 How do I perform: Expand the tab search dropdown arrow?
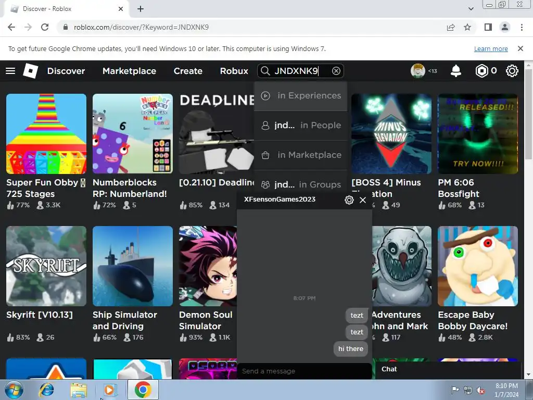pyautogui.click(x=471, y=9)
